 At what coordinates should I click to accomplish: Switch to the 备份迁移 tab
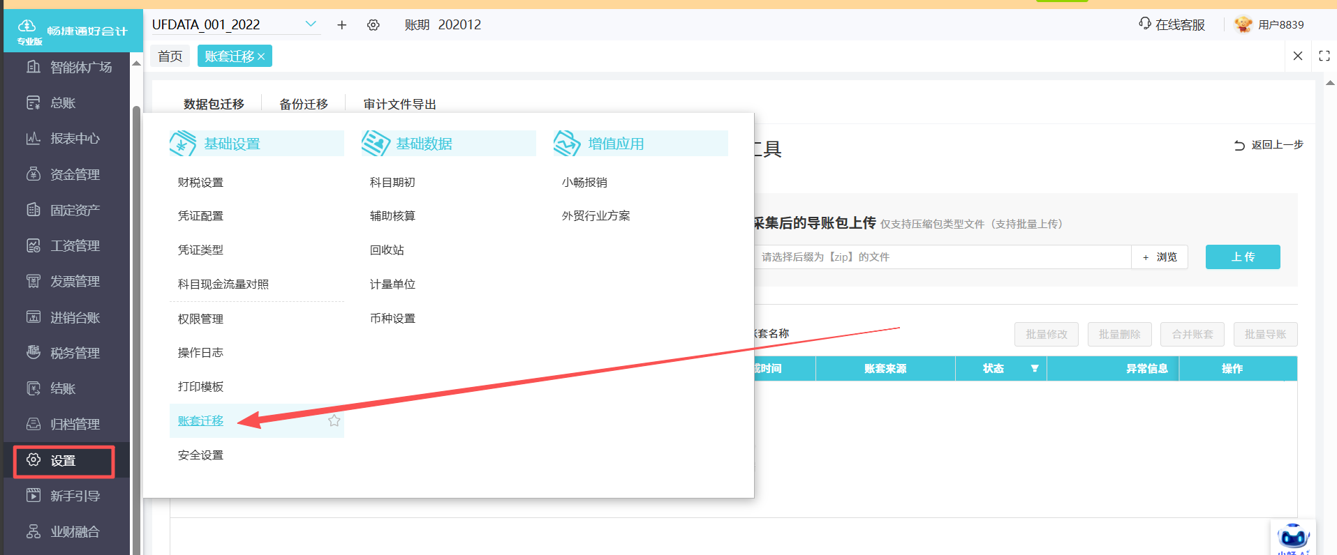(x=303, y=104)
